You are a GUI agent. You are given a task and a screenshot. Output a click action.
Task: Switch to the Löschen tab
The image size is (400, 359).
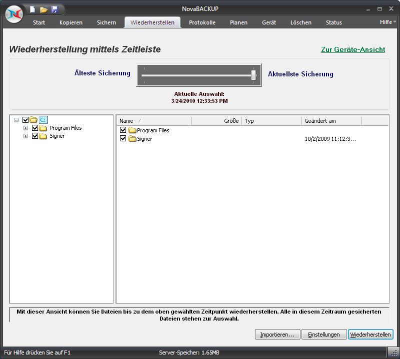pos(301,22)
